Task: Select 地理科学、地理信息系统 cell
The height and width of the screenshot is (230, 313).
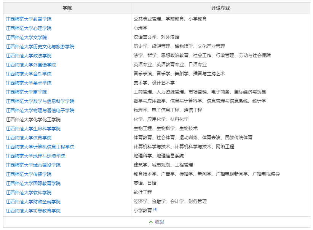Action: pyautogui.click(x=159, y=156)
